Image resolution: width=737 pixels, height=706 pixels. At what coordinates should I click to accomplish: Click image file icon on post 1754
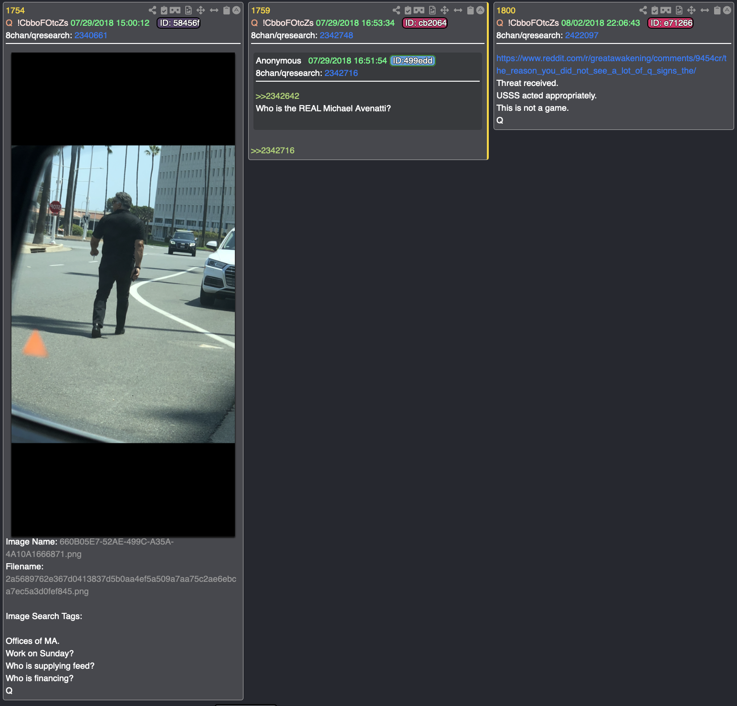point(189,10)
